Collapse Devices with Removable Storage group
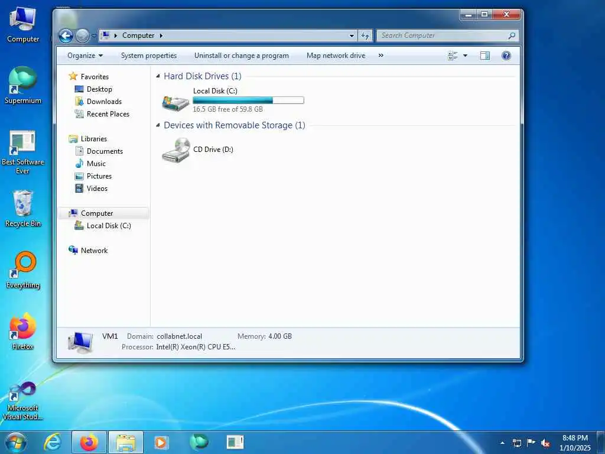 158,125
